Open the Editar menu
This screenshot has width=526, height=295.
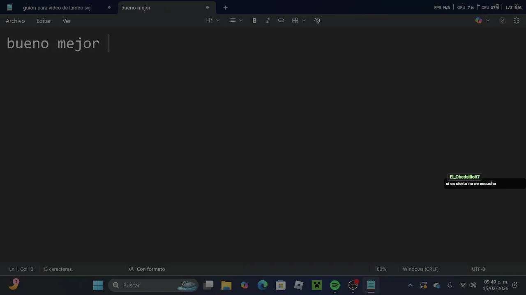click(44, 21)
